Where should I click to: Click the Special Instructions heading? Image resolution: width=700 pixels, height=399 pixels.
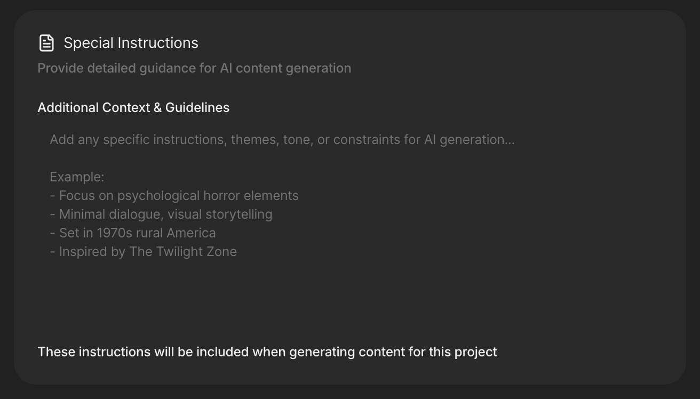point(131,43)
